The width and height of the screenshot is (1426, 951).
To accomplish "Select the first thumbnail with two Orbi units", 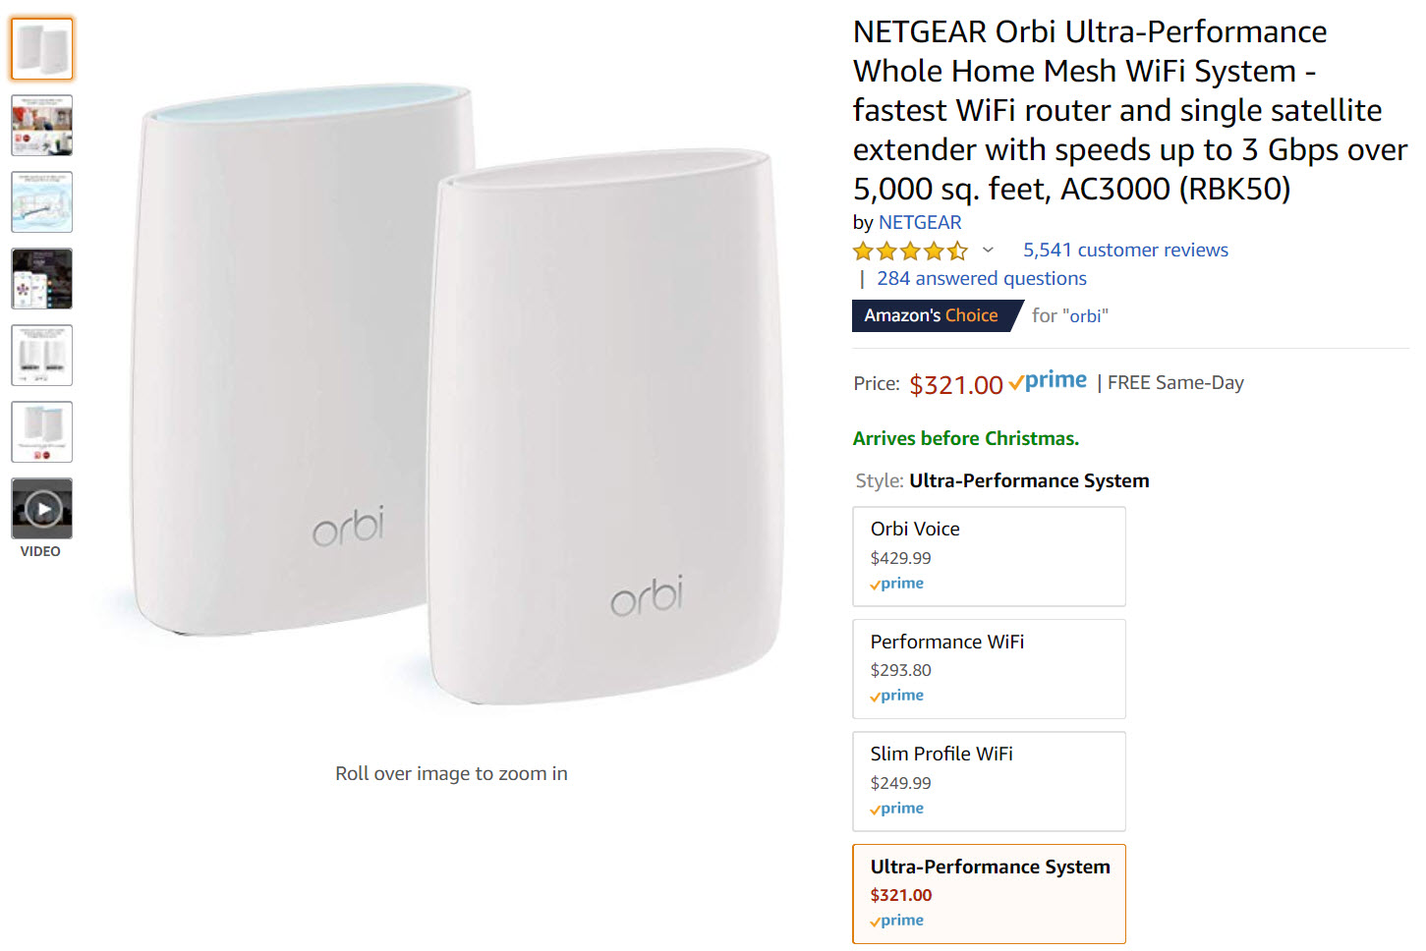I will (41, 49).
